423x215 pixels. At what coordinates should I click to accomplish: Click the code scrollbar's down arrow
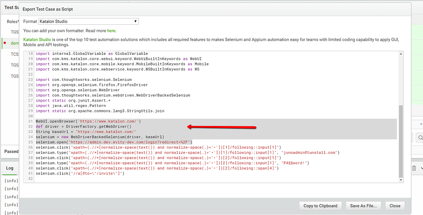click(400, 180)
